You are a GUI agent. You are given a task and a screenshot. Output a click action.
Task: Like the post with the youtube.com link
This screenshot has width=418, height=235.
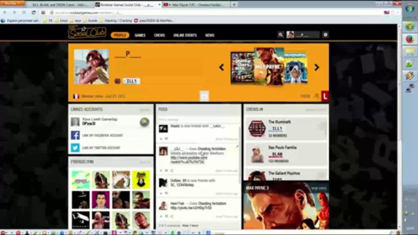click(166, 170)
